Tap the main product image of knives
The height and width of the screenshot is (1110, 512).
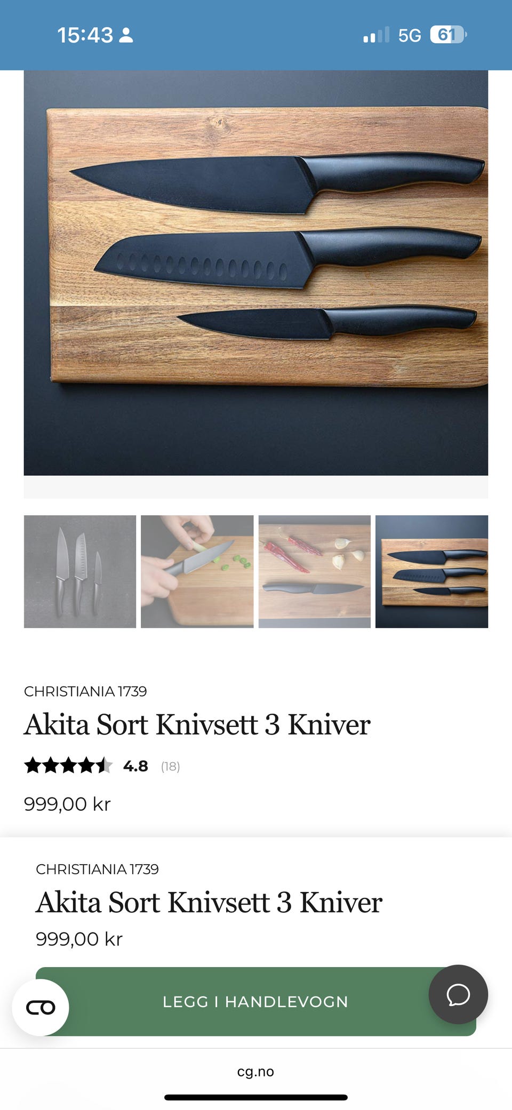[x=256, y=273]
